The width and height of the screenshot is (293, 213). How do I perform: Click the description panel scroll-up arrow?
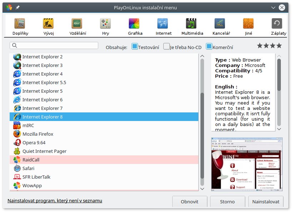point(279,56)
